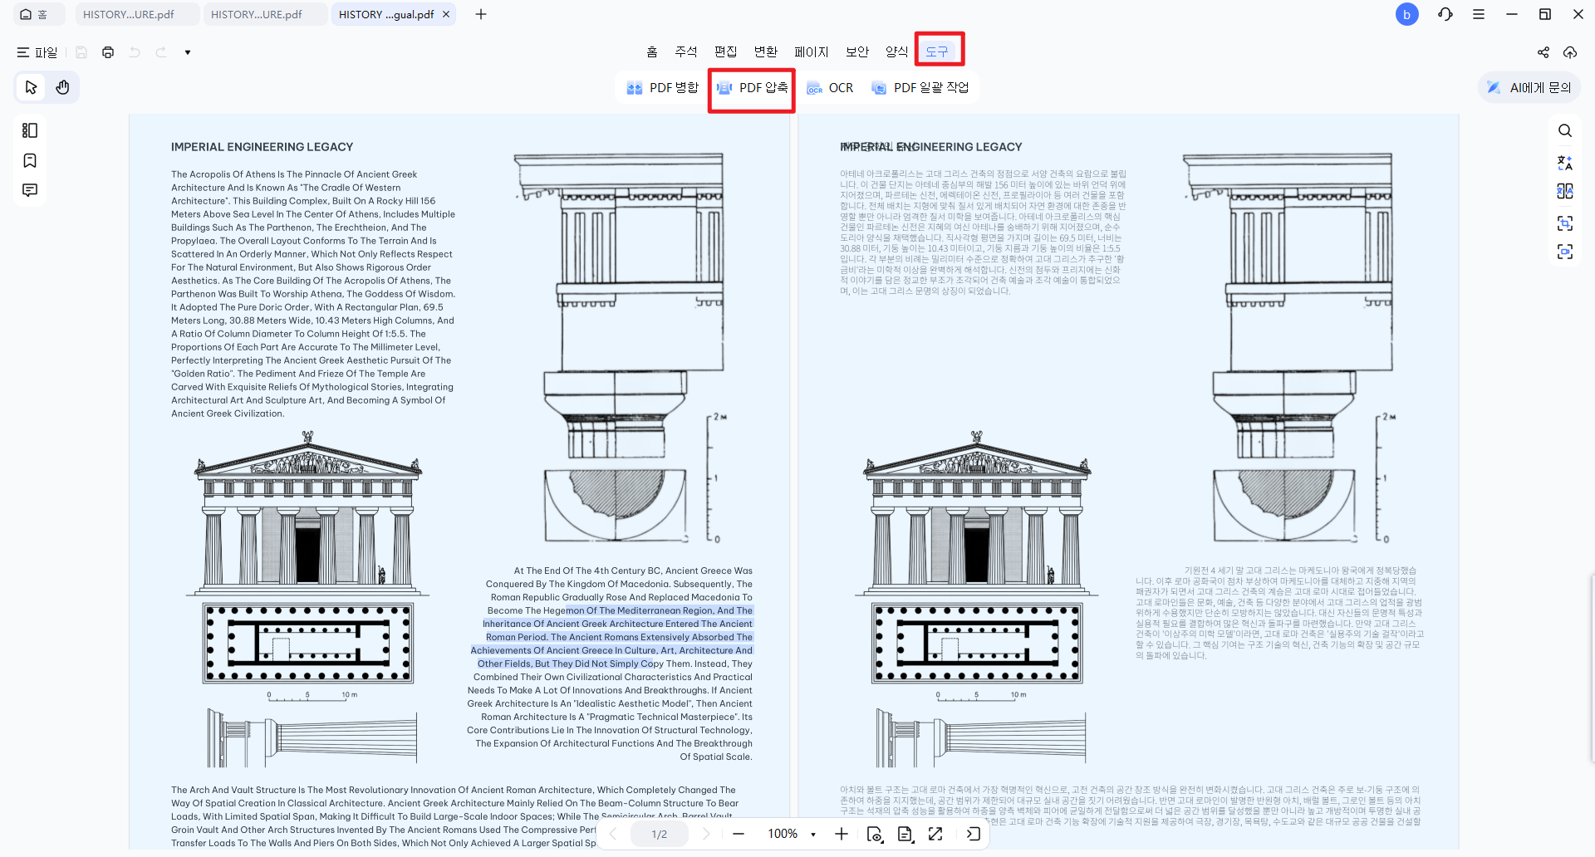Open the comments panel in left sidebar
Screen dimensions: 1595x857
[30, 190]
